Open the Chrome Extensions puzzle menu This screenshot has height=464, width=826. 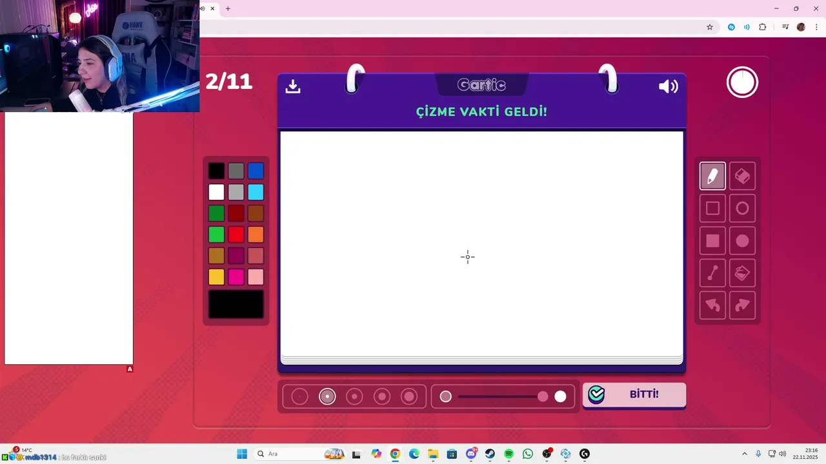coord(763,27)
